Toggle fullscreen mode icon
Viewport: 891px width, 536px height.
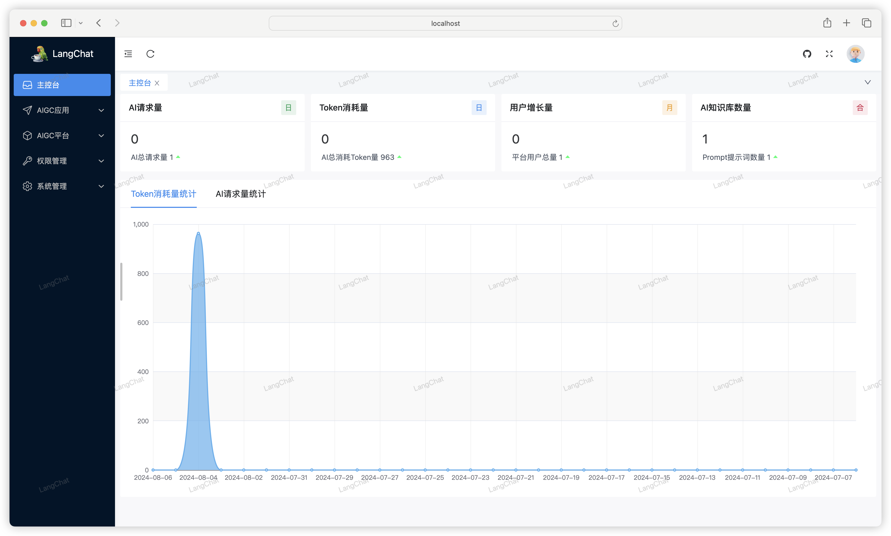click(829, 54)
